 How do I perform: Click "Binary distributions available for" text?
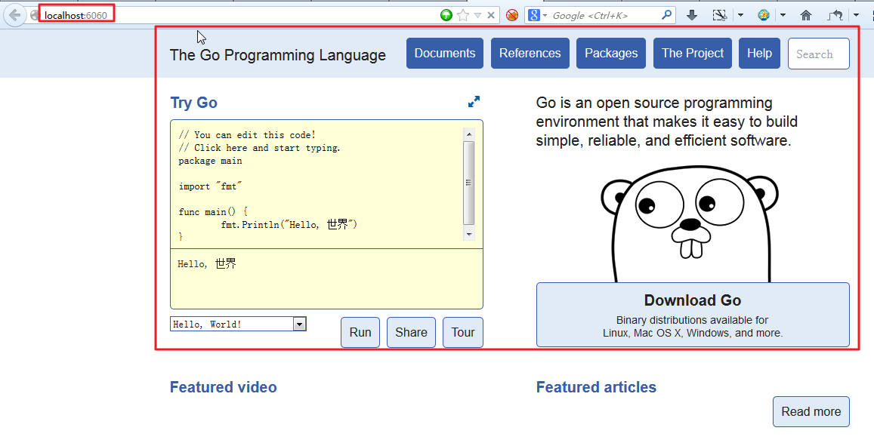692,320
